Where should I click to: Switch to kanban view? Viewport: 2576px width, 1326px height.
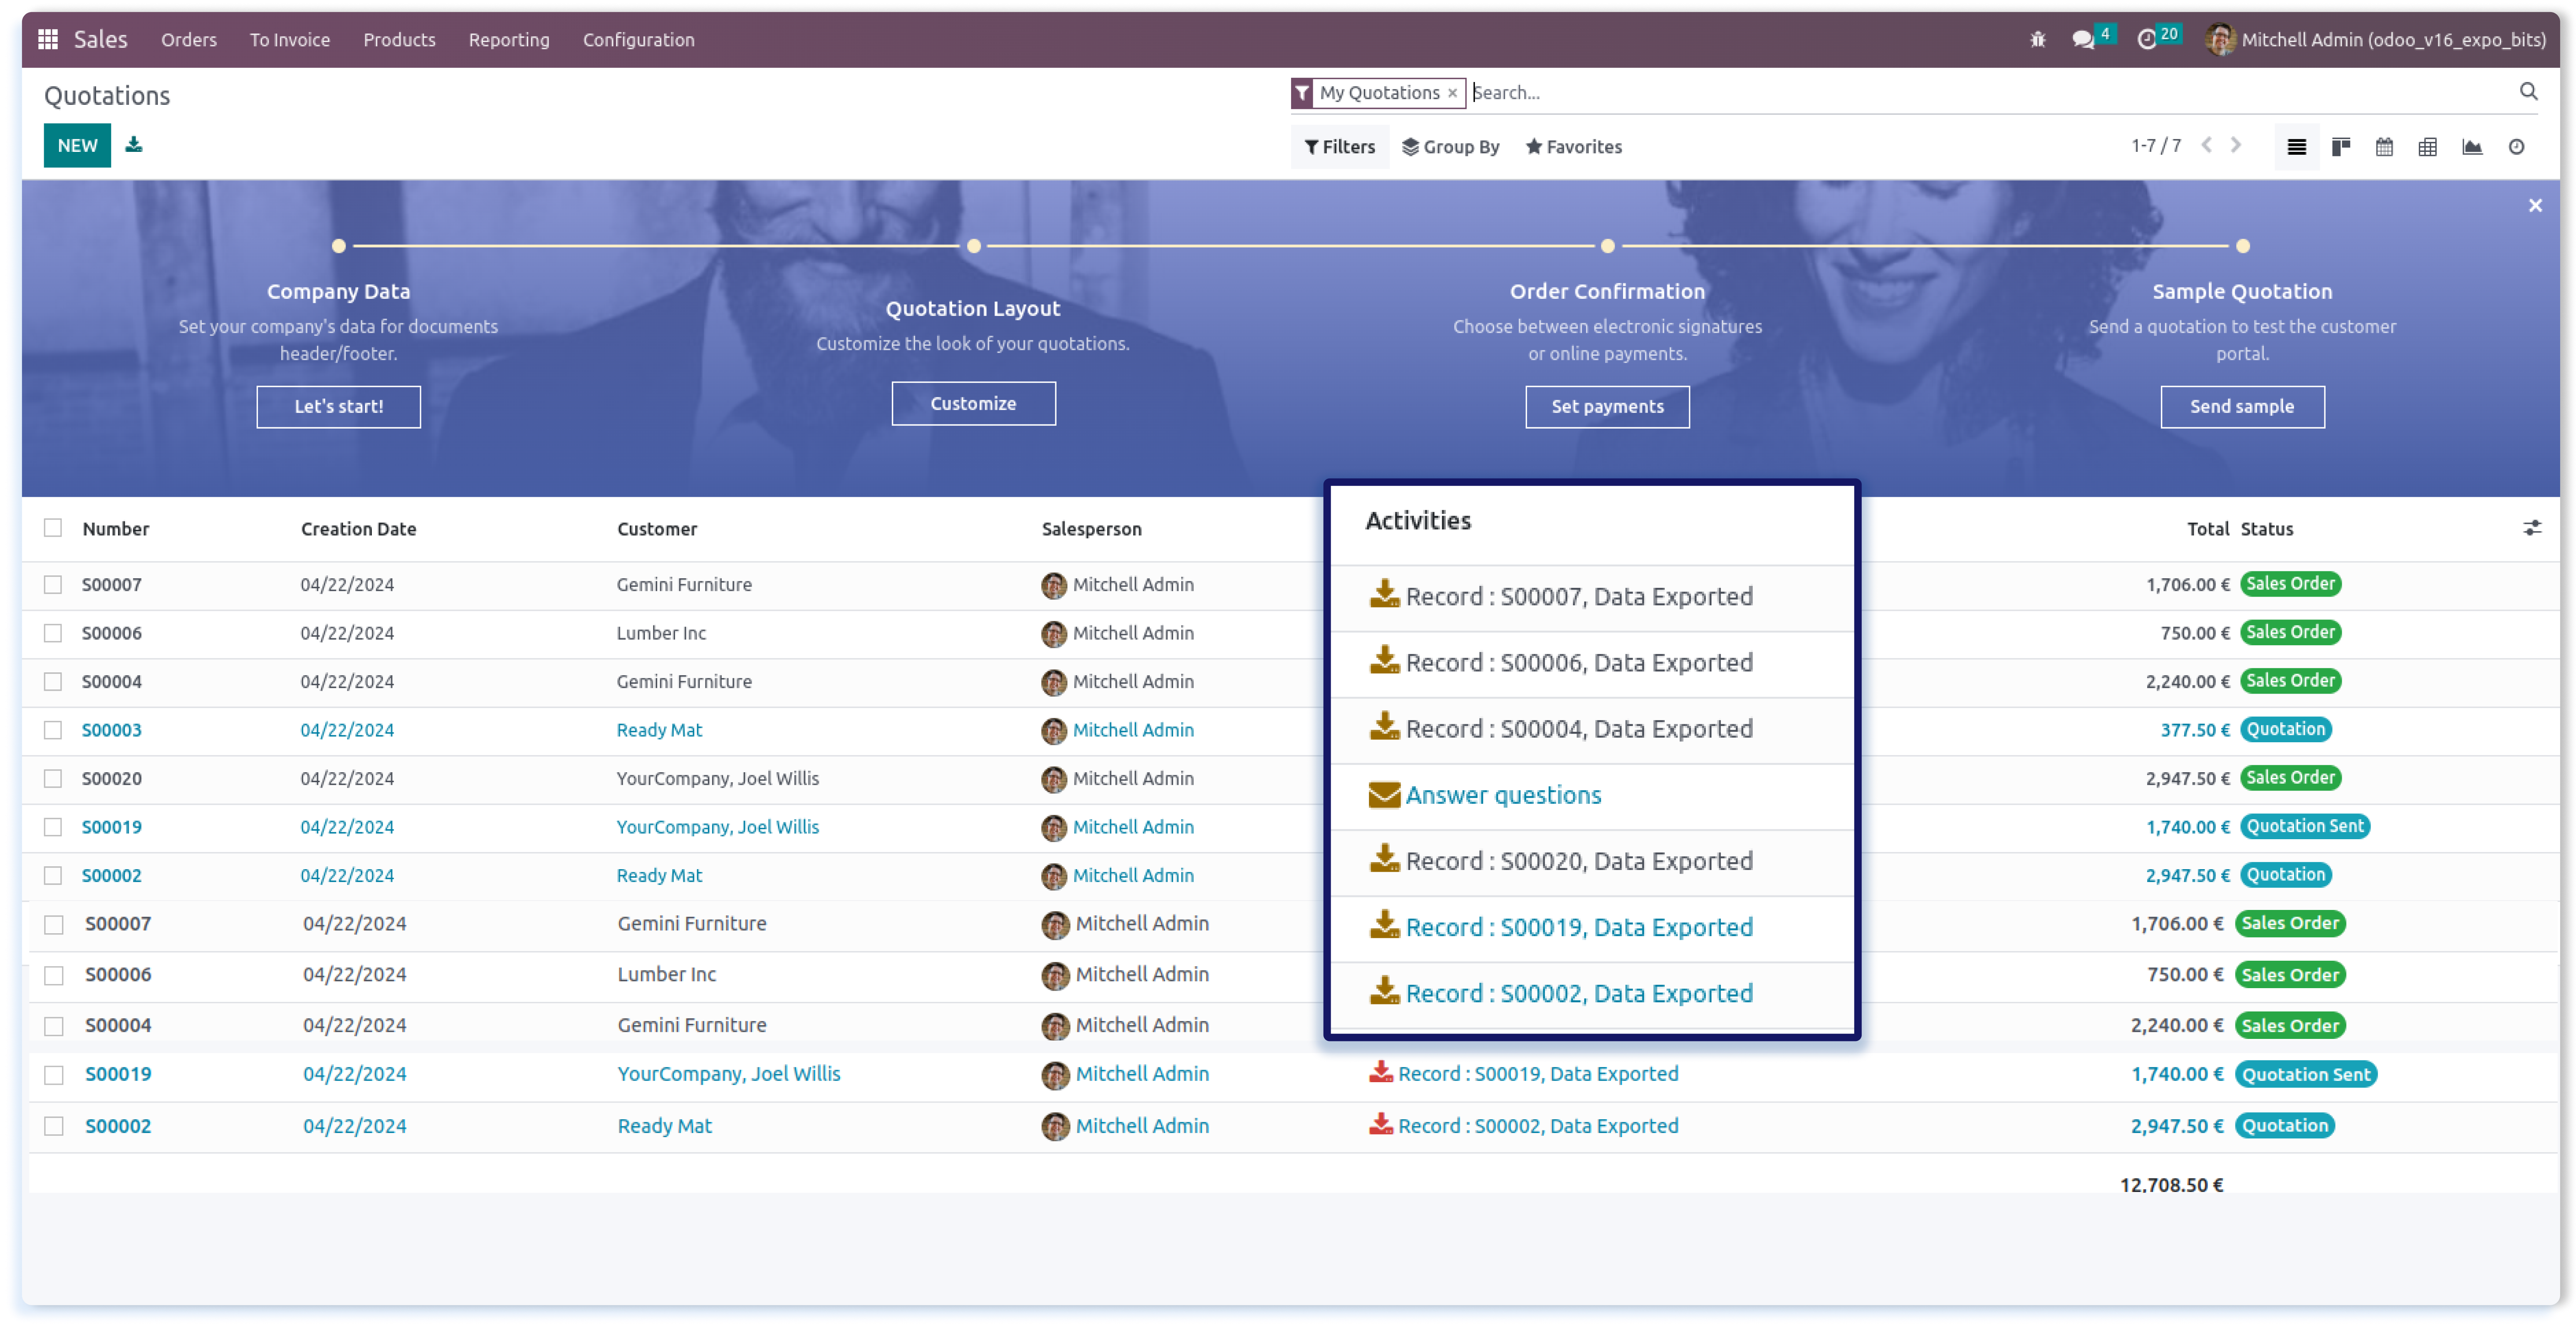tap(2341, 147)
